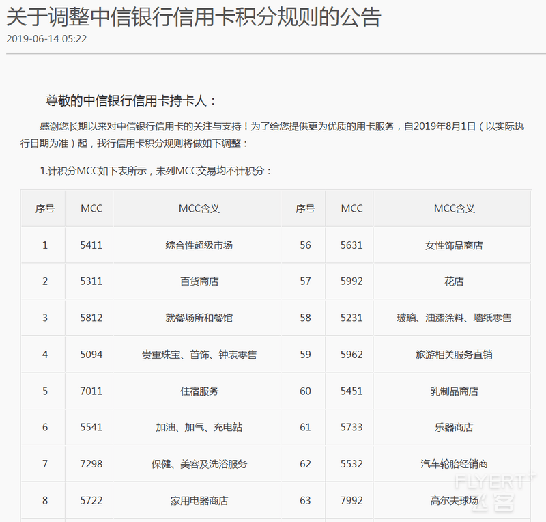Screen dimensions: 546x522
Task: Click serial number 58
Action: coord(305,318)
